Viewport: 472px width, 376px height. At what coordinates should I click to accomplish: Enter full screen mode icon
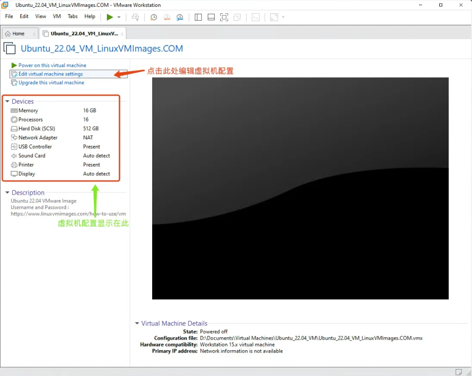coord(224,17)
